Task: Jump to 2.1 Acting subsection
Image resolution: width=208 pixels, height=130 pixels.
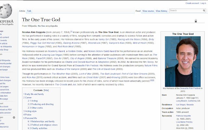Action: pos(32,101)
